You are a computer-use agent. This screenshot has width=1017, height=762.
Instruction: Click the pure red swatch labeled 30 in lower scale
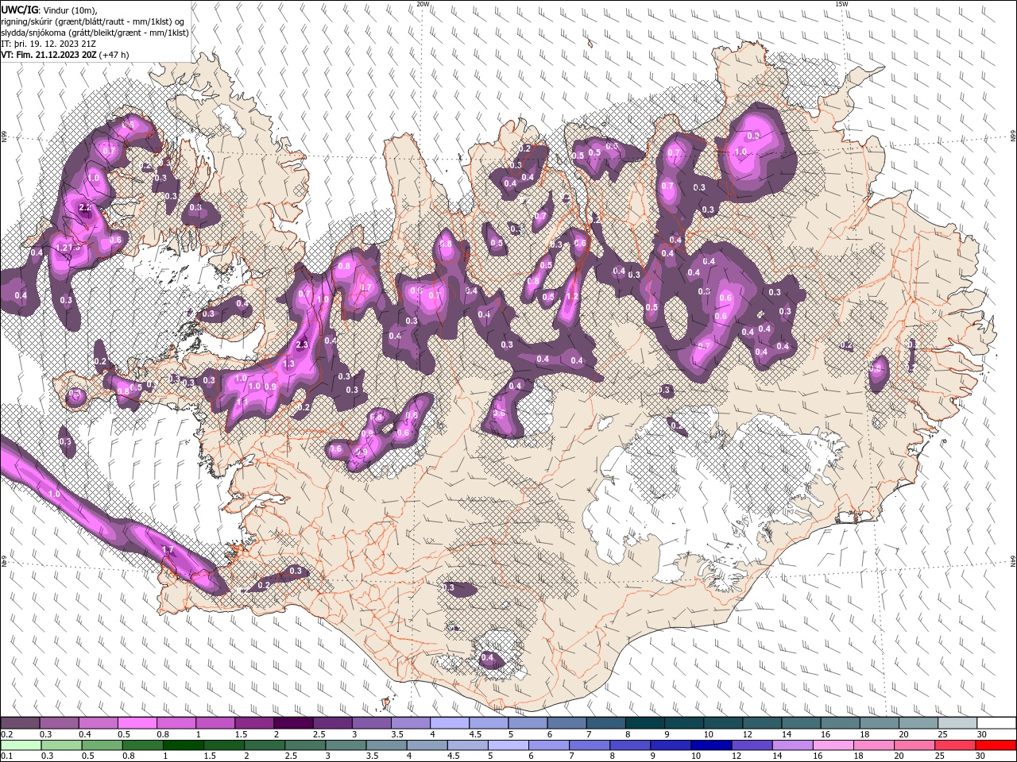pyautogui.click(x=996, y=745)
